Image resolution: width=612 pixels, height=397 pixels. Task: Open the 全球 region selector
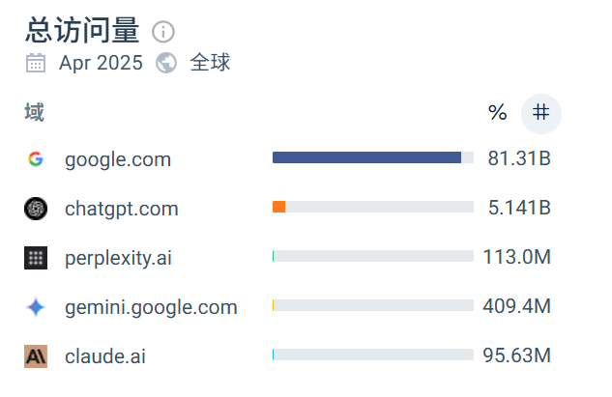(x=210, y=64)
